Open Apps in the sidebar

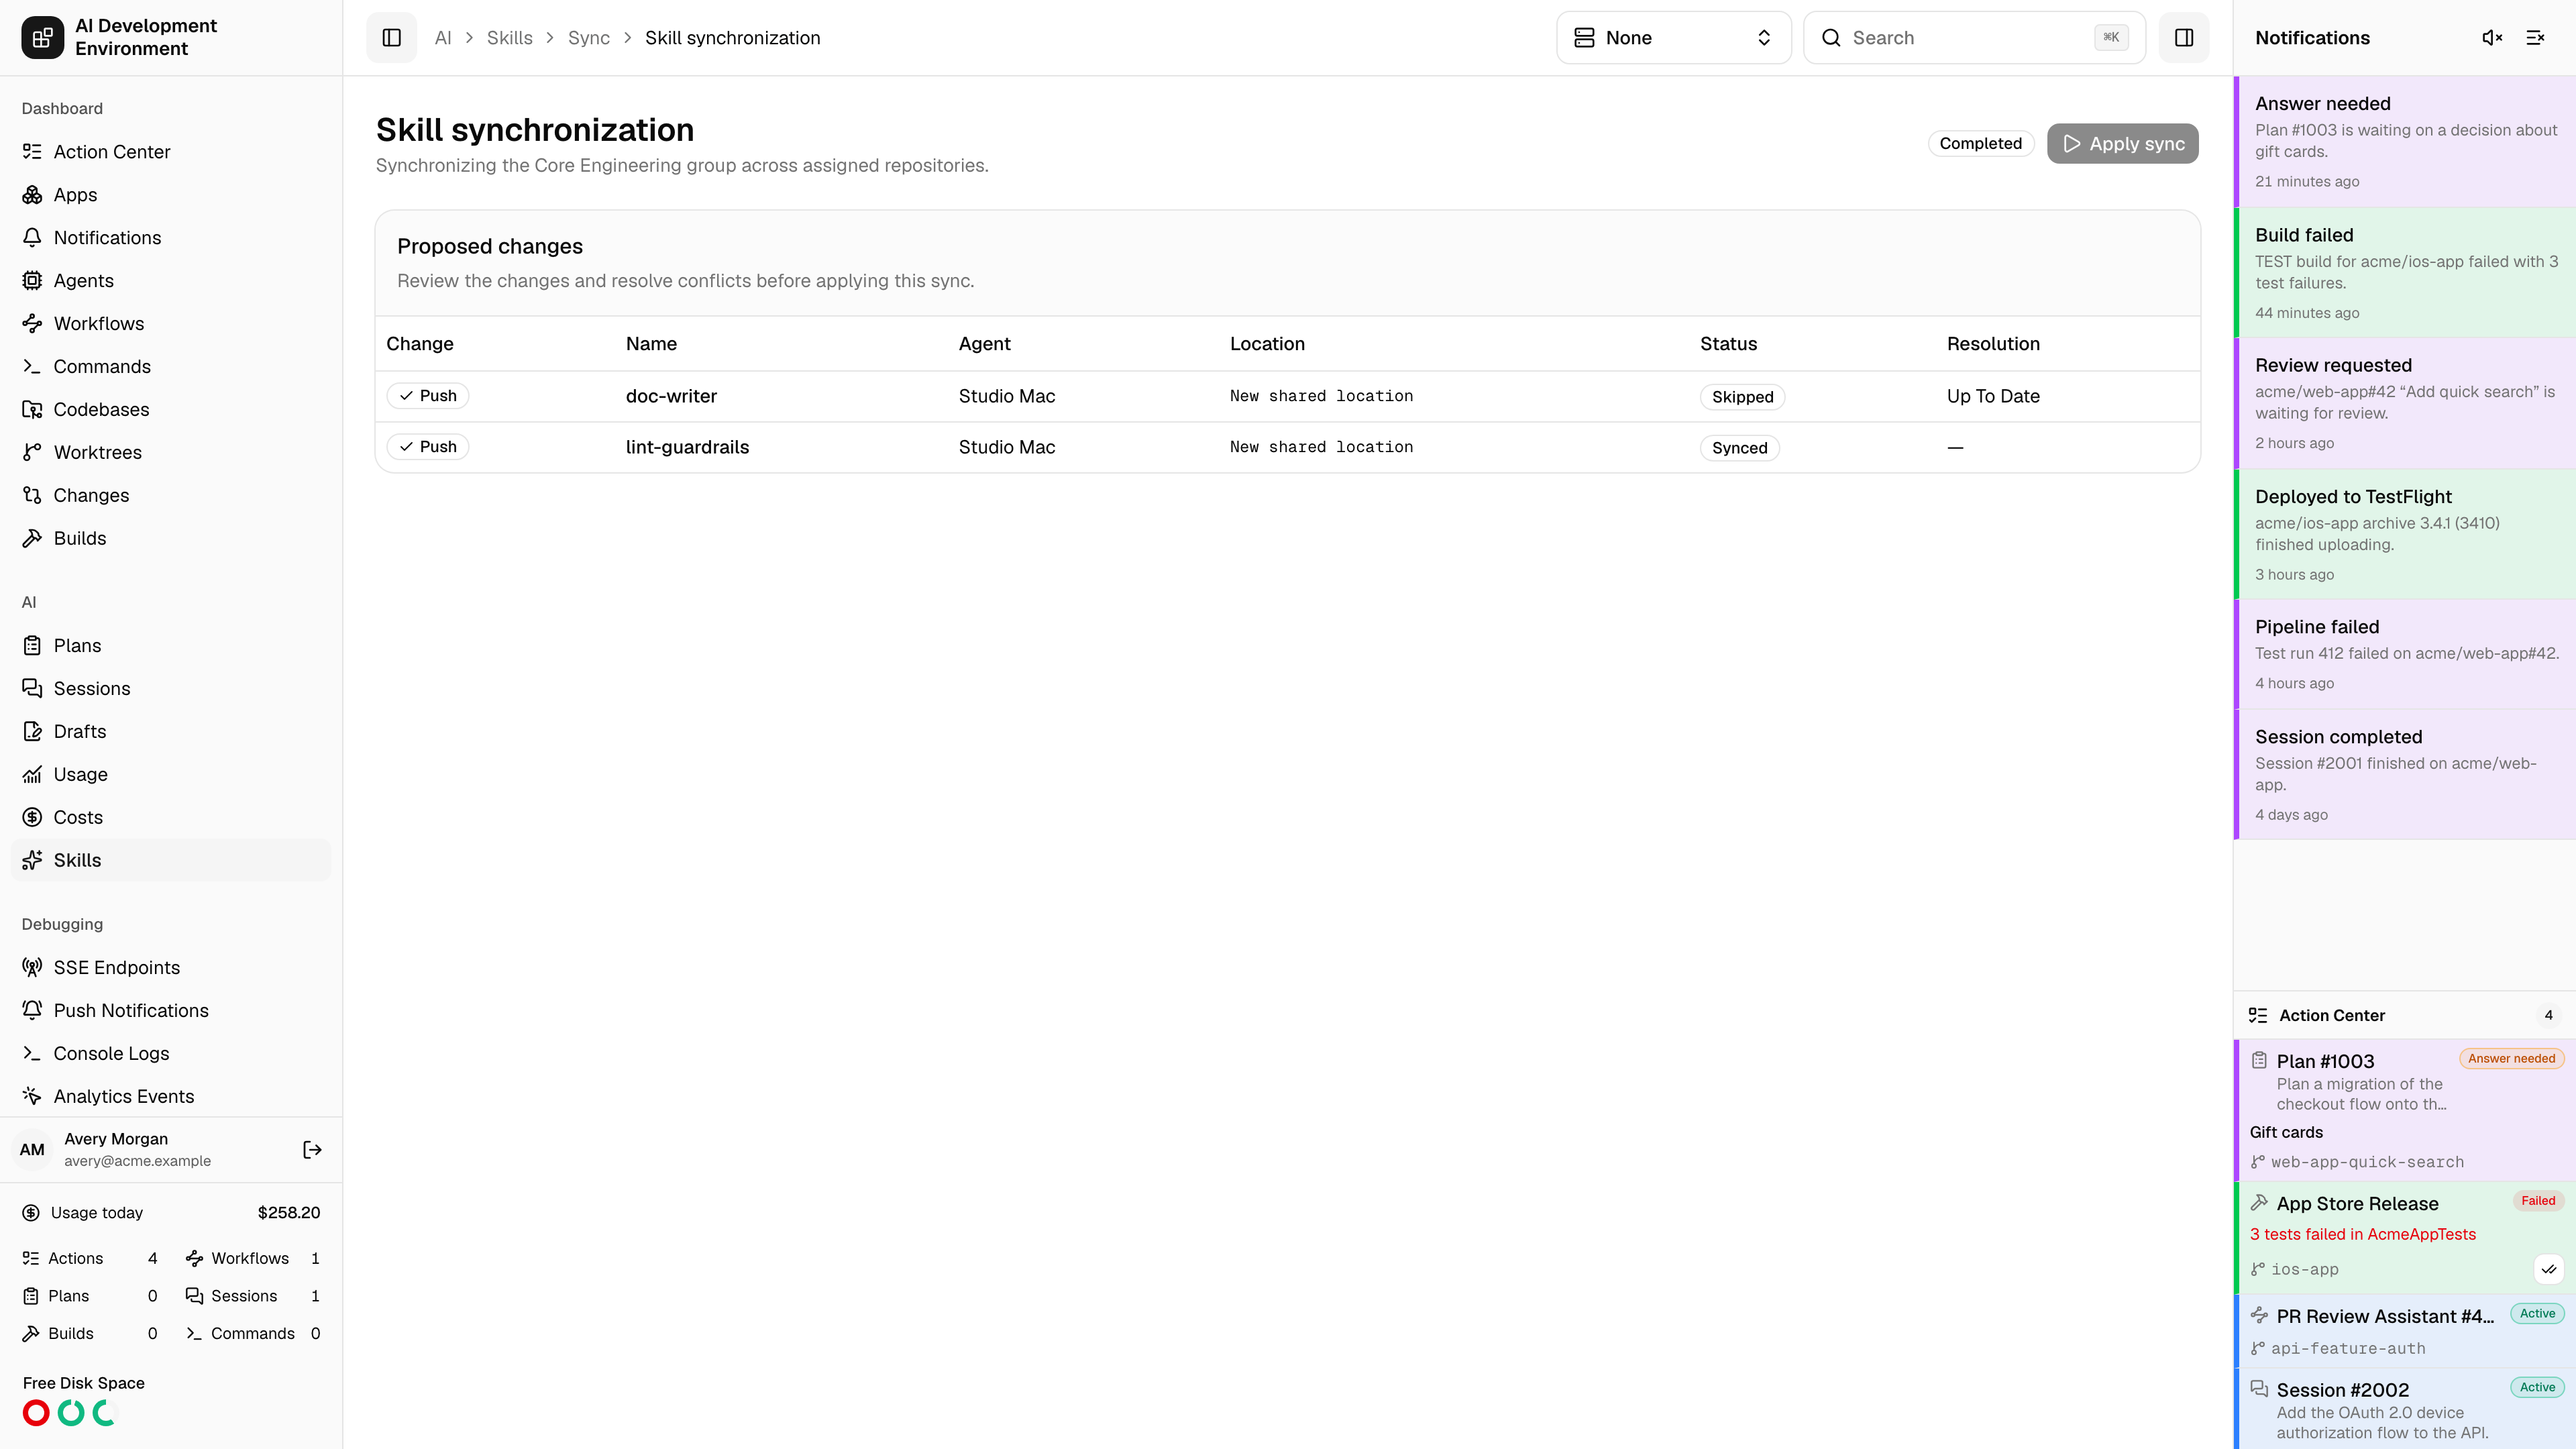171,195
